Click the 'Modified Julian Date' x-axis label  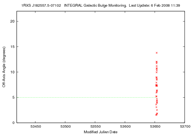point(101,132)
